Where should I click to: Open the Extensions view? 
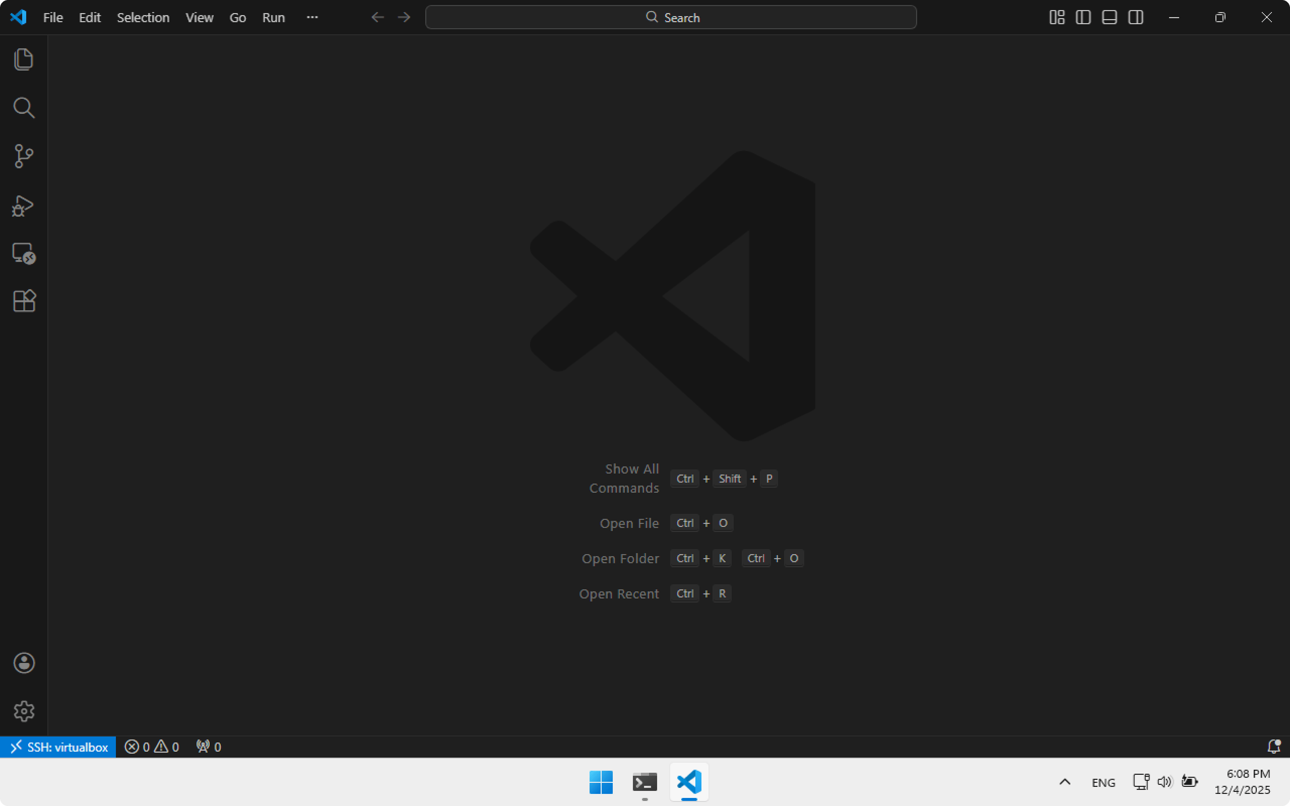point(24,301)
